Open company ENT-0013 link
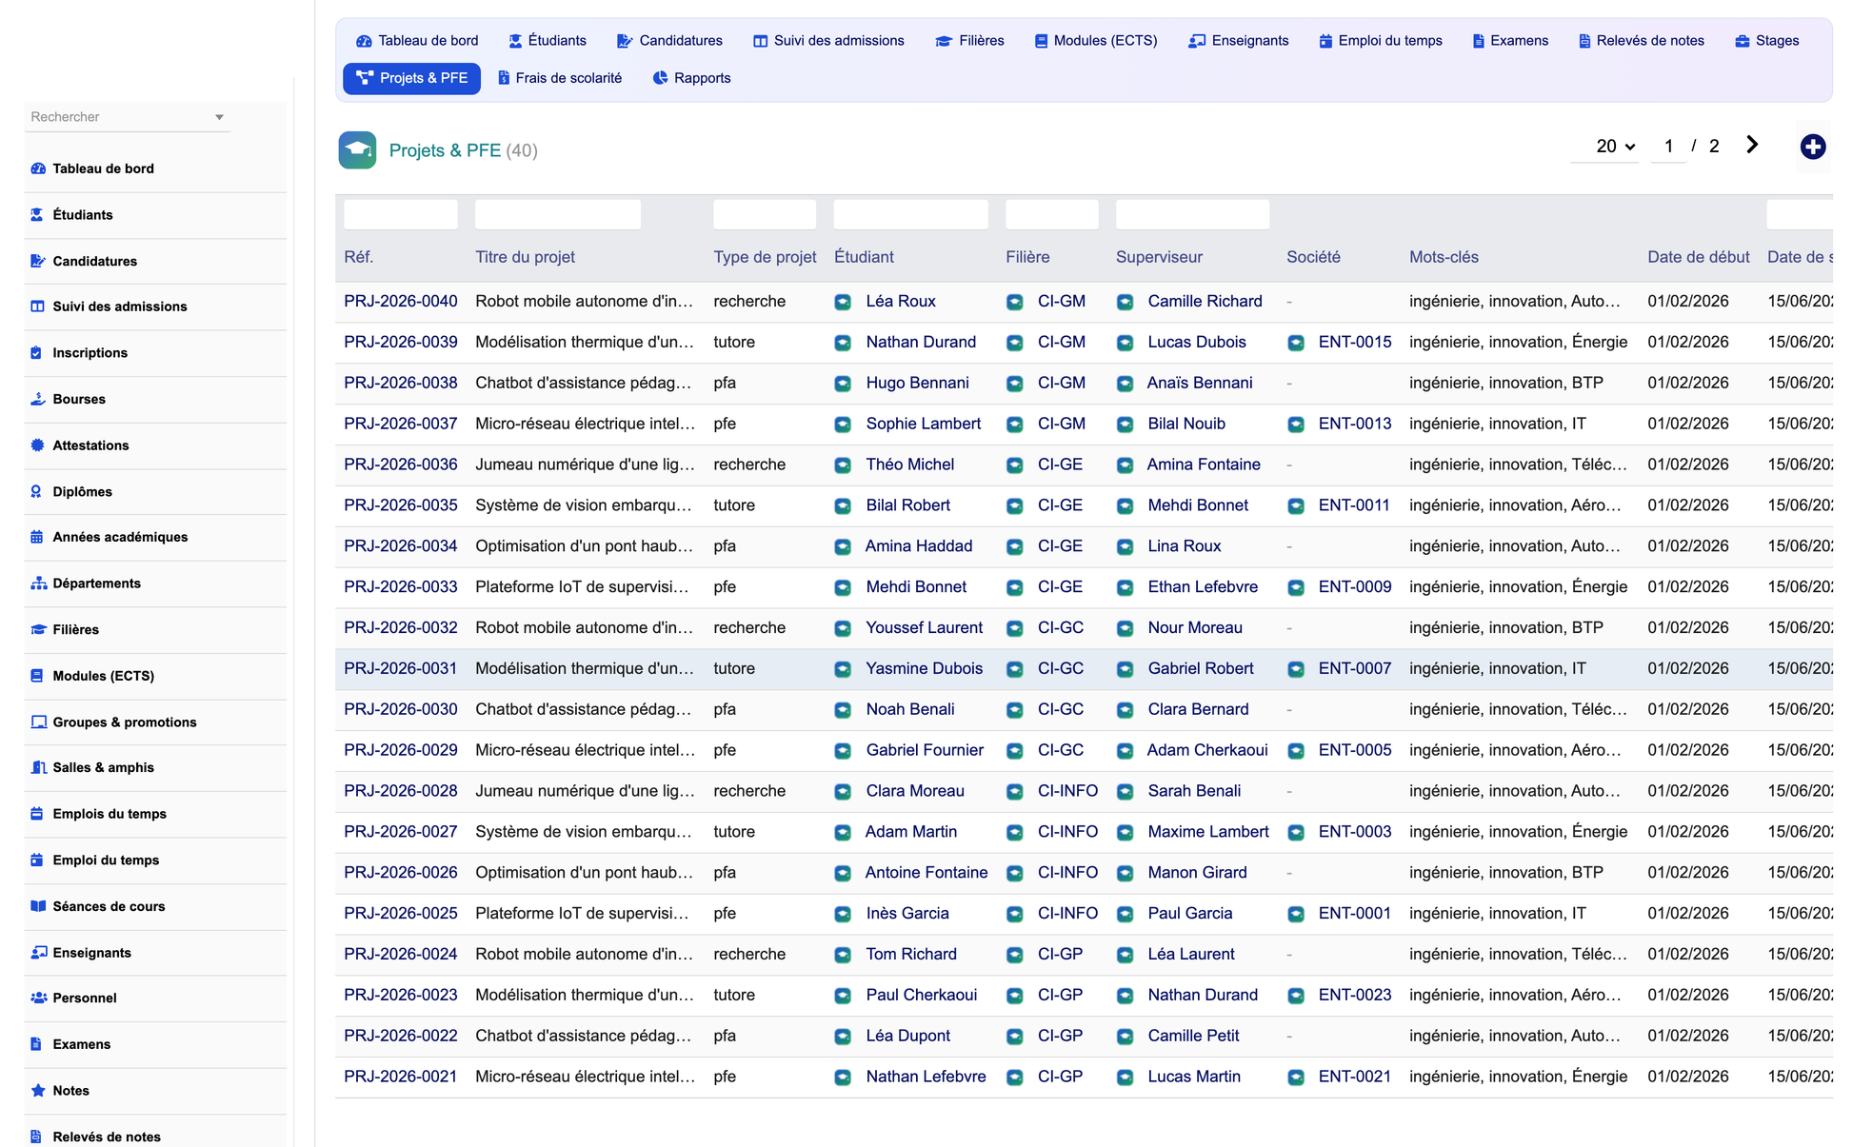Screen dimensions: 1853x1147 tap(1354, 425)
